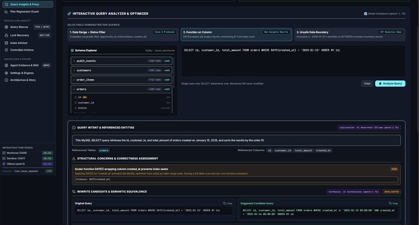The image size is (419, 225).
Task: Click the check-circle icon beside Controlled Actions
Action: click(x=6, y=50)
